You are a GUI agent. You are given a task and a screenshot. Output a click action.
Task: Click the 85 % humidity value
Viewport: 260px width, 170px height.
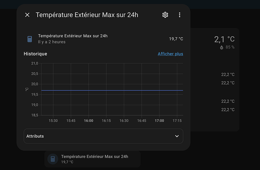click(230, 47)
